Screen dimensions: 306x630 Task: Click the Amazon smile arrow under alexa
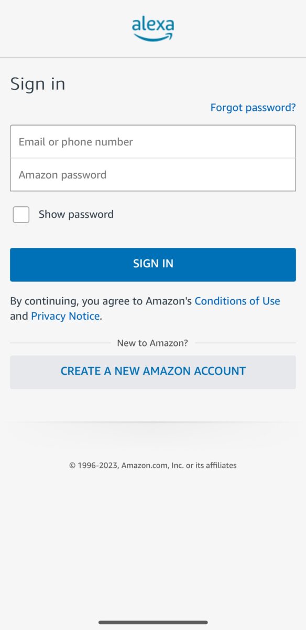pos(154,37)
